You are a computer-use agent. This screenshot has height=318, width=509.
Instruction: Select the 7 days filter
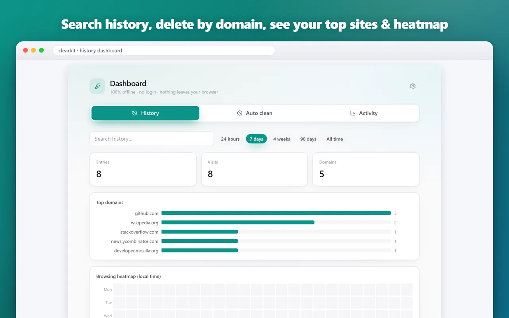pos(256,139)
